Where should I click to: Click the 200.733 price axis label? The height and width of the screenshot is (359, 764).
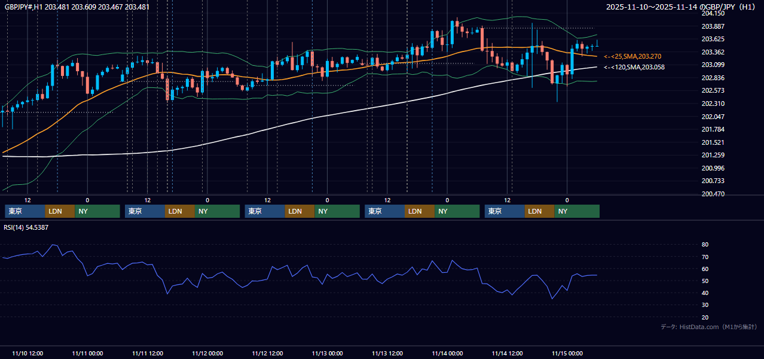tap(713, 181)
